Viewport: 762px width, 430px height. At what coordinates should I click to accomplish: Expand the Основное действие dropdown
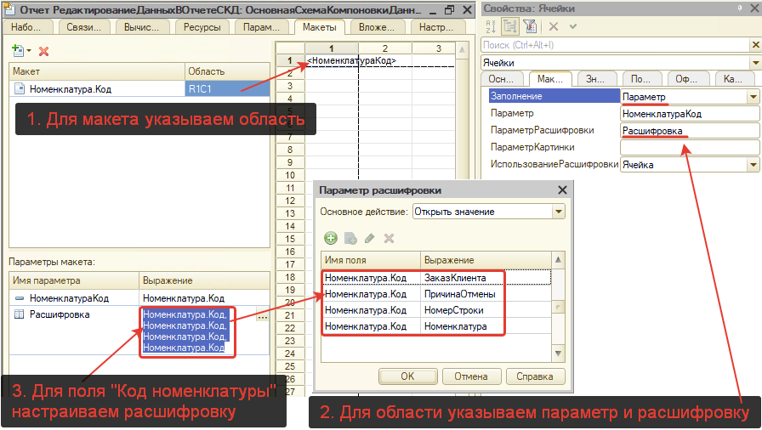(559, 212)
